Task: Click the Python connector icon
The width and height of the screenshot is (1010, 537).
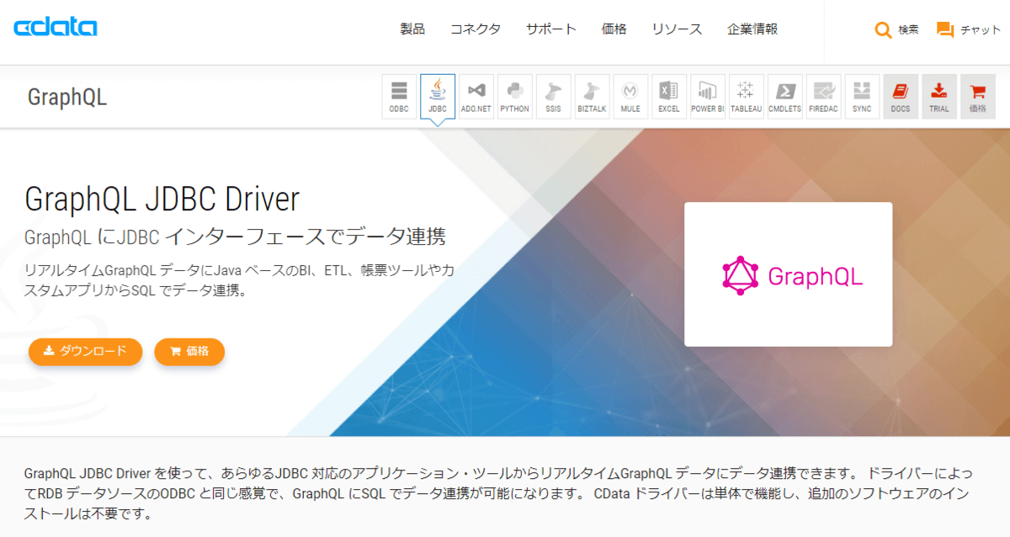Action: click(514, 95)
